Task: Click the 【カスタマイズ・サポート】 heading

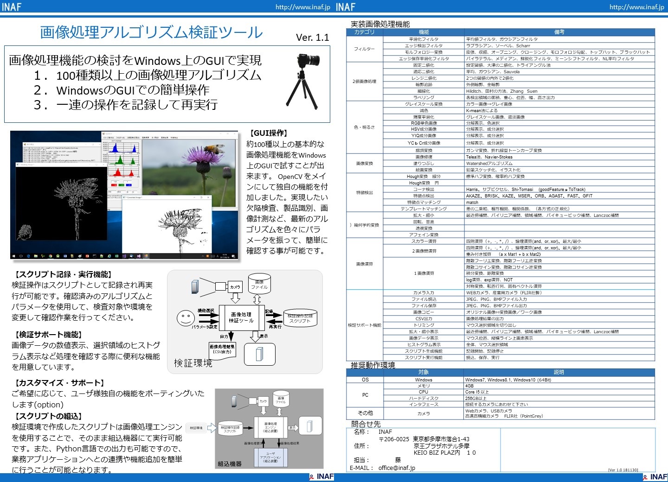Action: [59, 383]
